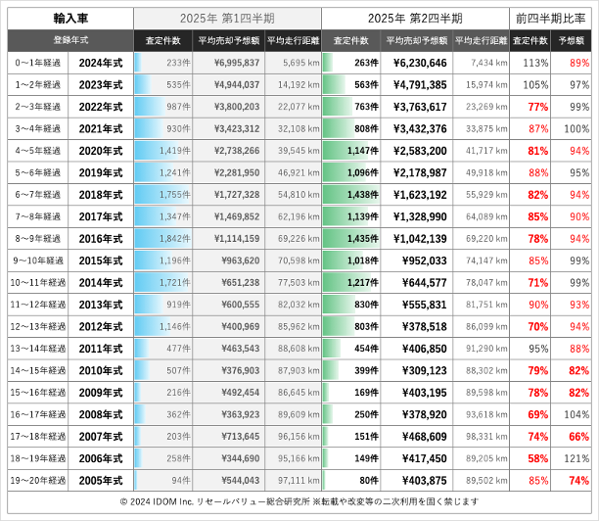Click the 2009年式 row label

[101, 393]
